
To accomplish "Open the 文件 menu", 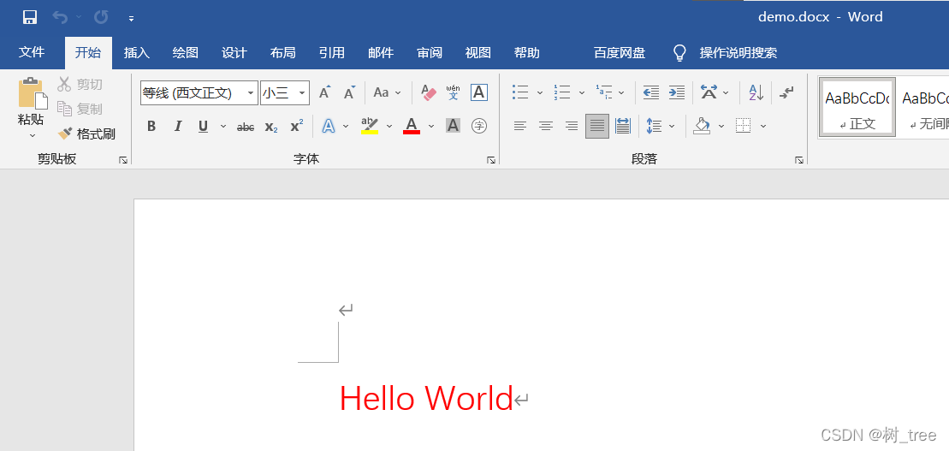I will [x=32, y=53].
